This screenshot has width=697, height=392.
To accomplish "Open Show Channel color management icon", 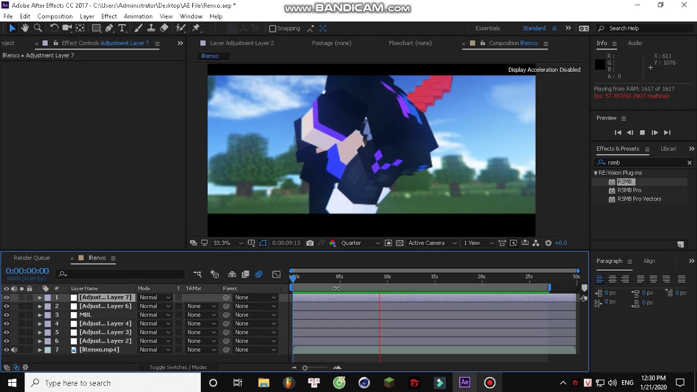I will pyautogui.click(x=333, y=243).
